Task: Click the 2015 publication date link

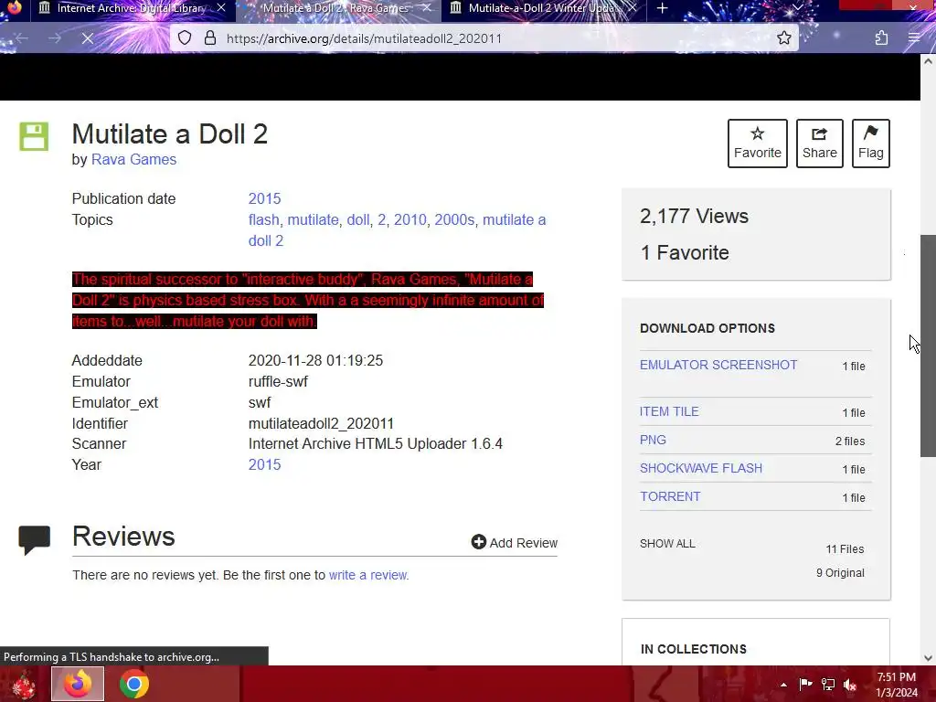Action: click(264, 198)
